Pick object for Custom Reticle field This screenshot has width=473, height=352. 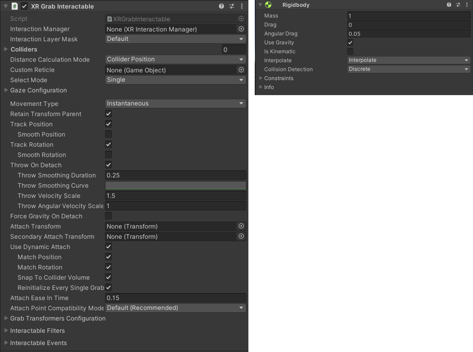click(x=241, y=70)
